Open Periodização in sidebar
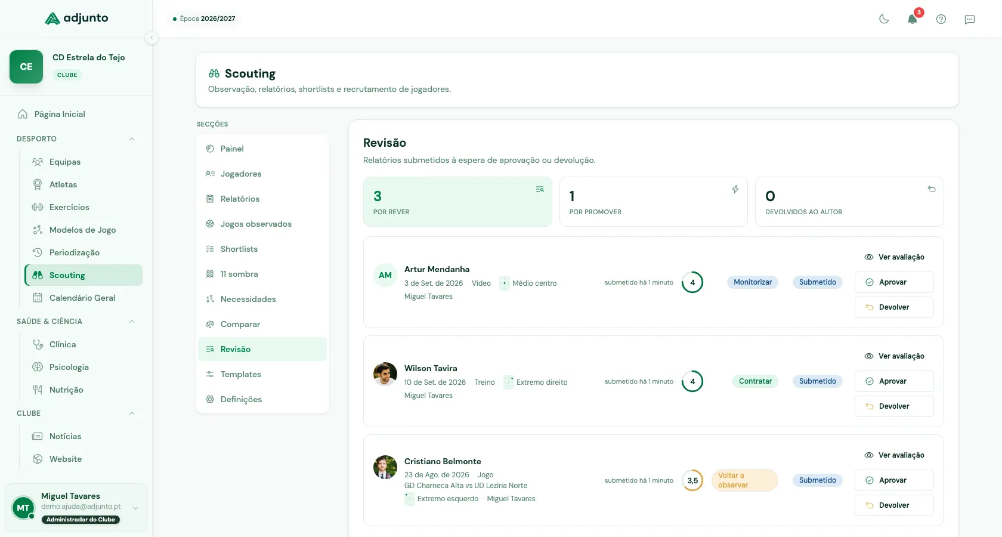Screen dimensions: 1002x537 (83, 252)
